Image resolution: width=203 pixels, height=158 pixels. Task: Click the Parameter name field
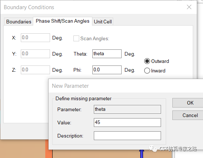[127, 109]
